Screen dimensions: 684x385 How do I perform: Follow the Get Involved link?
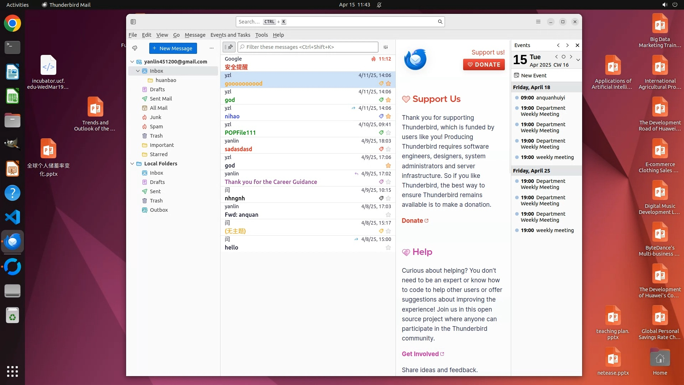pos(420,354)
